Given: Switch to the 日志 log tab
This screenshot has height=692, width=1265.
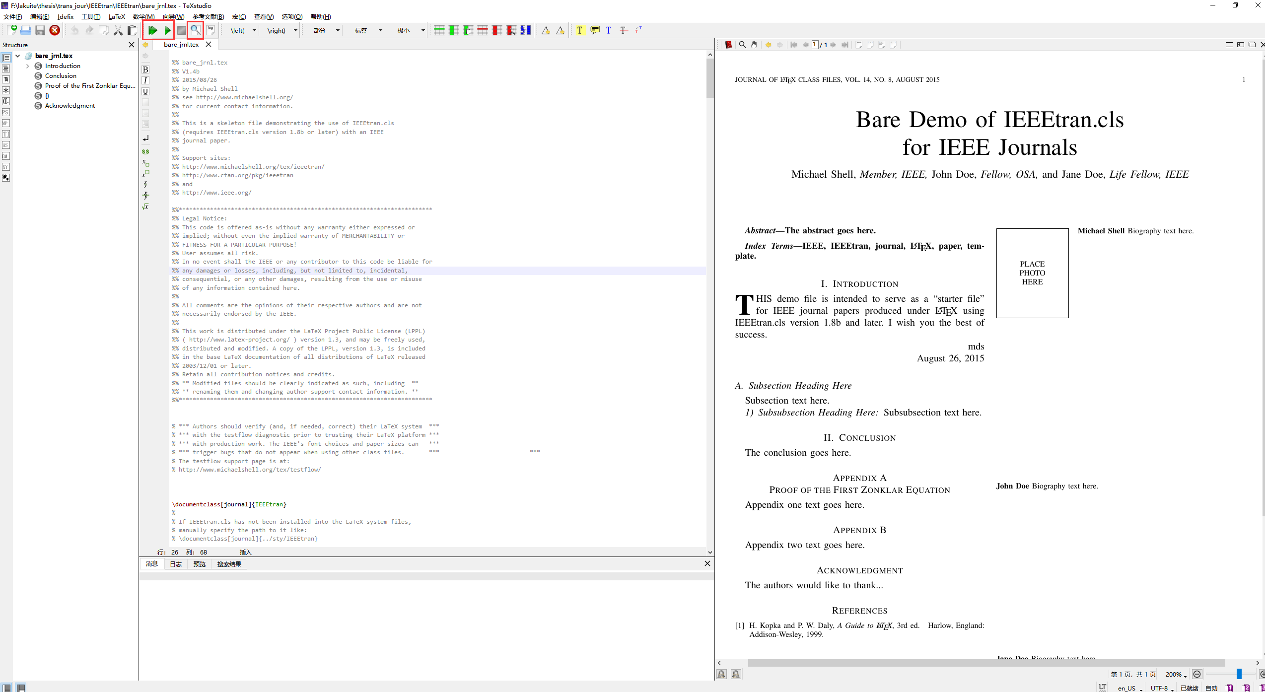Looking at the screenshot, I should click(x=176, y=564).
